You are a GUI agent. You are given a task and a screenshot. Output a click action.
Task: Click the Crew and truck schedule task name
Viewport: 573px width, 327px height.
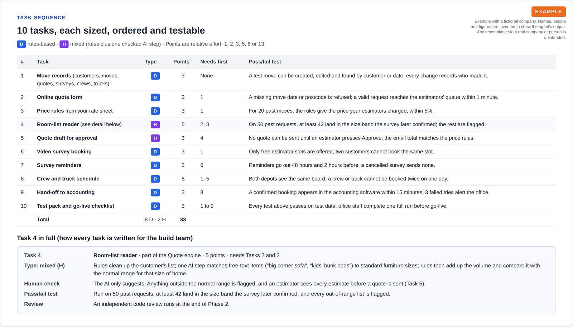point(68,179)
